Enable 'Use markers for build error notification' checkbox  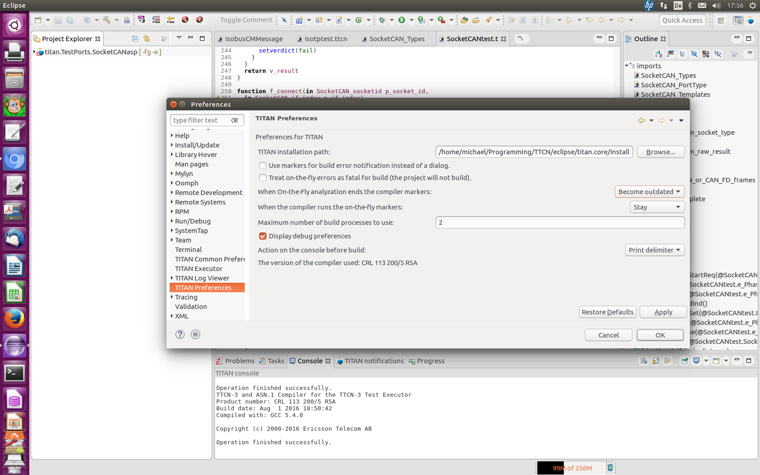[x=263, y=166]
